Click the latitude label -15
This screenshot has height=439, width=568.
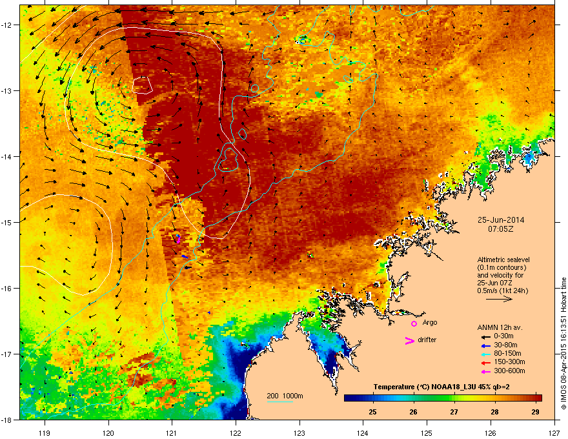click(6, 222)
